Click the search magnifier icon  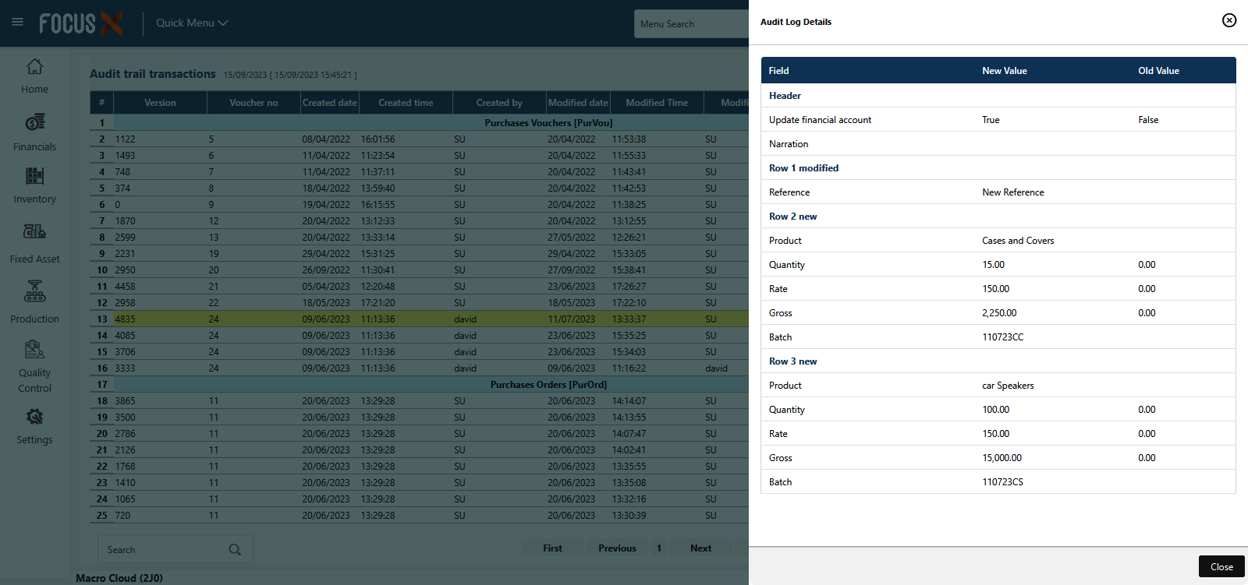point(235,550)
